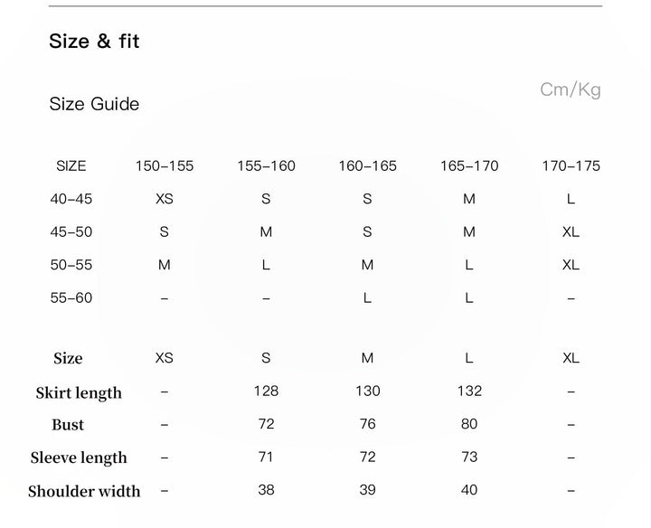
Task: Select the 39 shoulder width value
Action: click(x=367, y=491)
